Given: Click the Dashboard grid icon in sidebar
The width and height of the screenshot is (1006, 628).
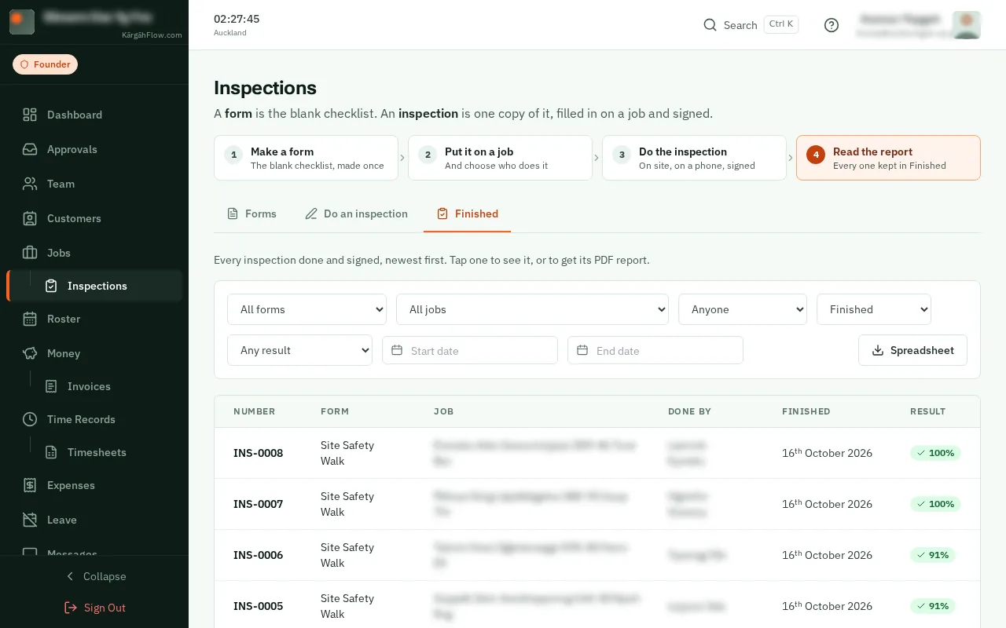Looking at the screenshot, I should [30, 115].
